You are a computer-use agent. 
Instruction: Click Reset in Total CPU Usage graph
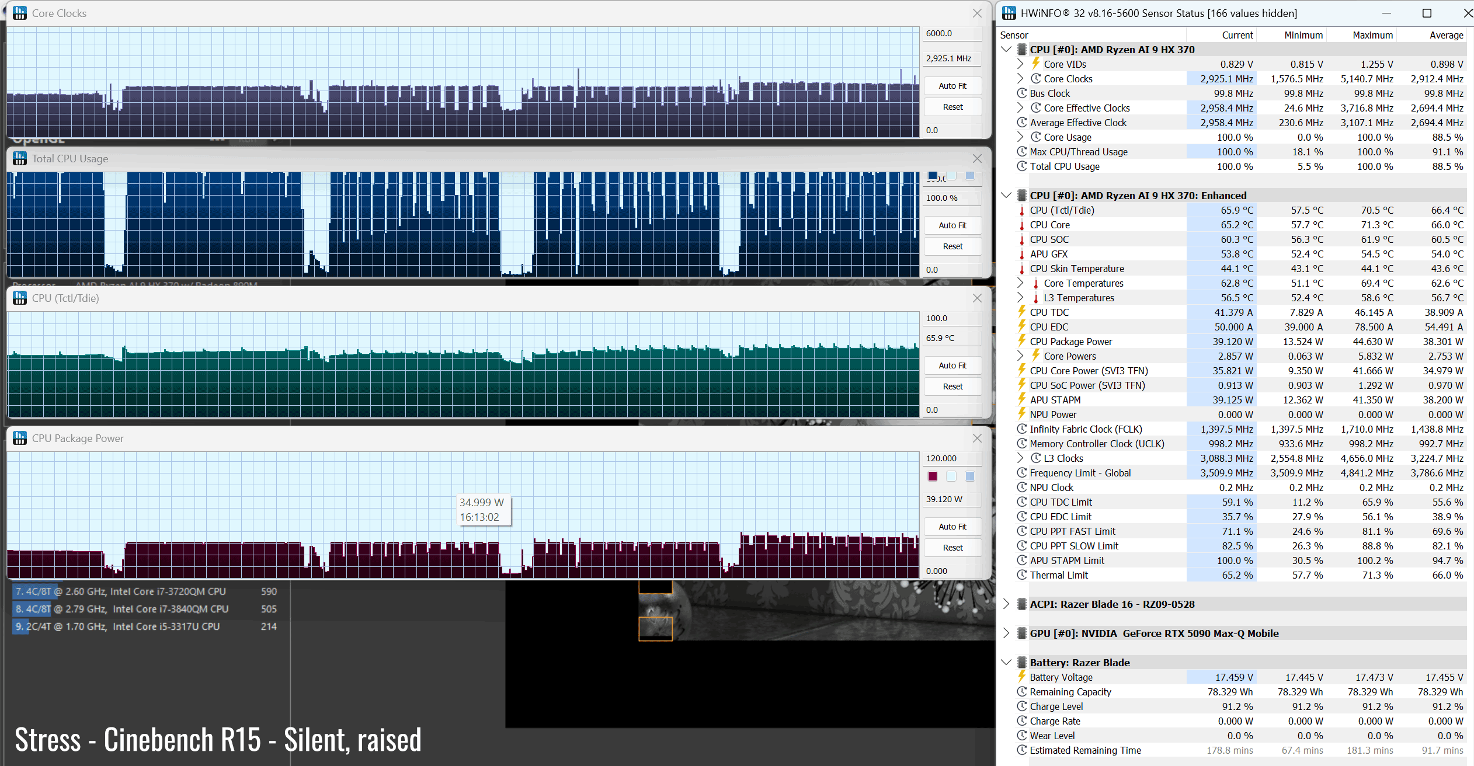coord(952,246)
